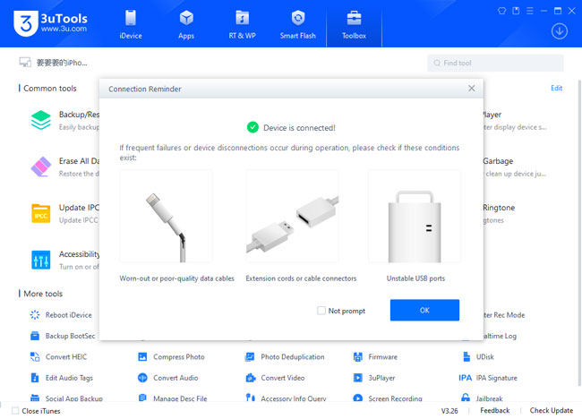This screenshot has height=419, width=582.
Task: Click the unstable USB ports image
Action: pos(415,217)
